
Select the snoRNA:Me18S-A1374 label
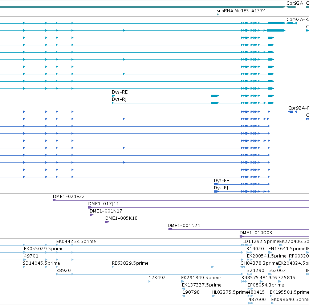(x=241, y=11)
